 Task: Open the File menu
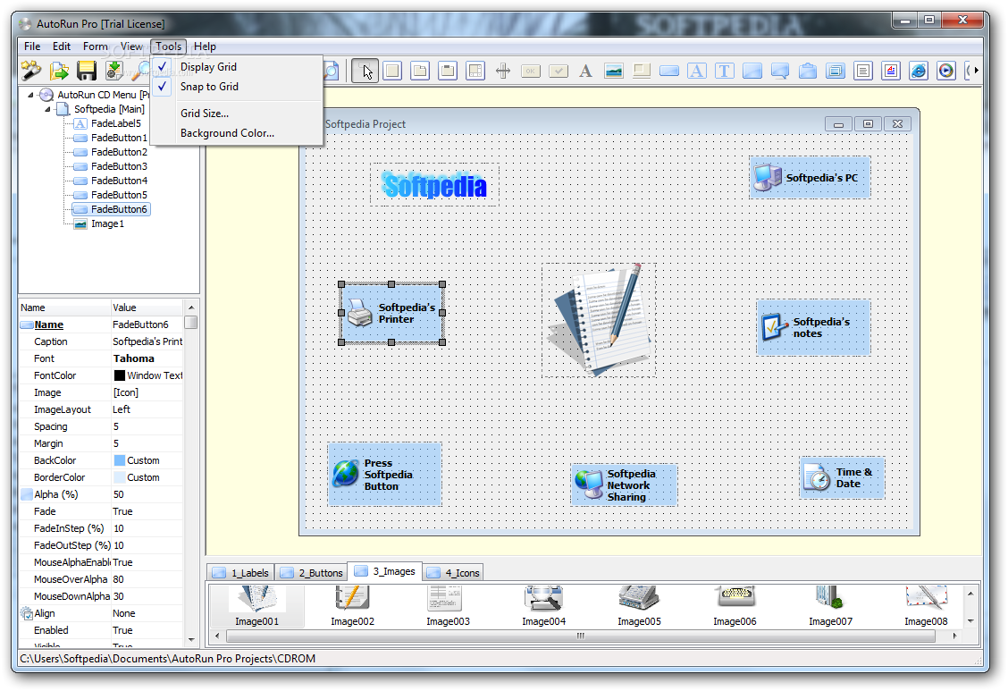click(32, 46)
